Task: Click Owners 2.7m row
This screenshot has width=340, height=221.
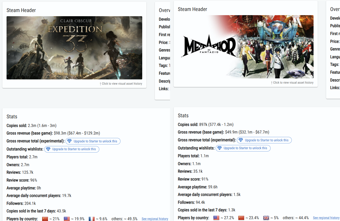Action: click(18, 165)
